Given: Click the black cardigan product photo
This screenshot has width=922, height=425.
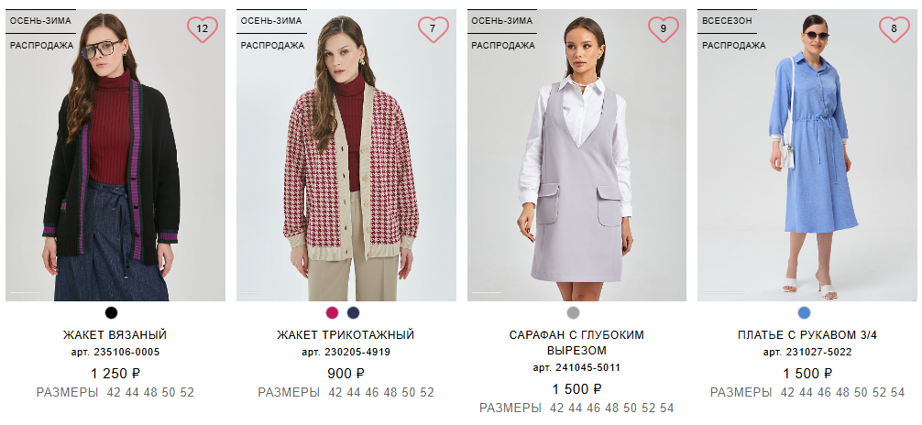Looking at the screenshot, I should [115, 155].
